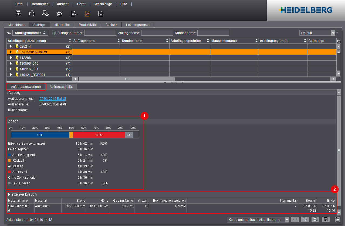The image size is (345, 226).
Task: Click the first toolbar icon, document with ABC
Action: tap(18, 13)
